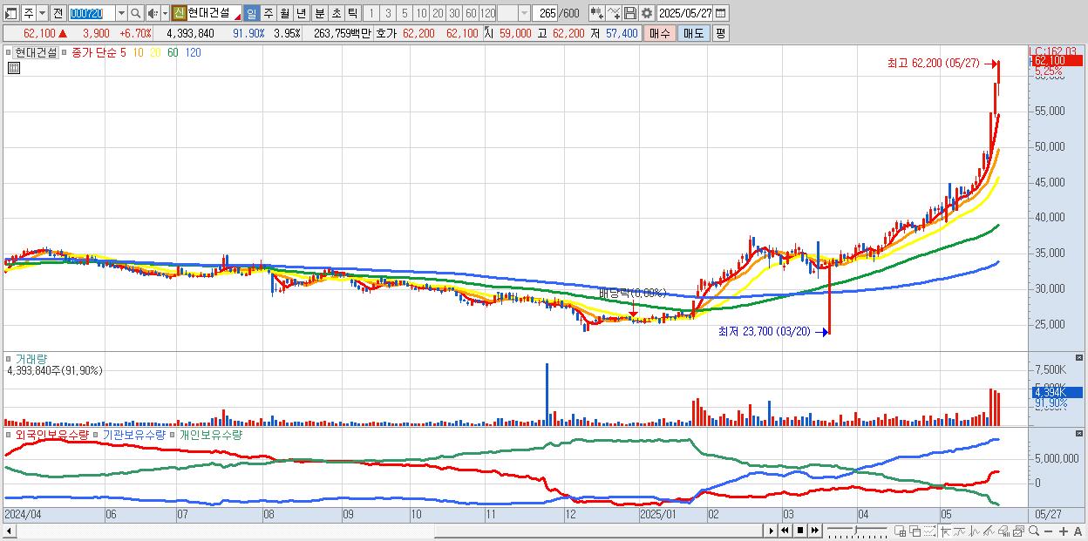The image size is (1088, 541).
Task: Click the rewind double-arrow button
Action: (785, 531)
